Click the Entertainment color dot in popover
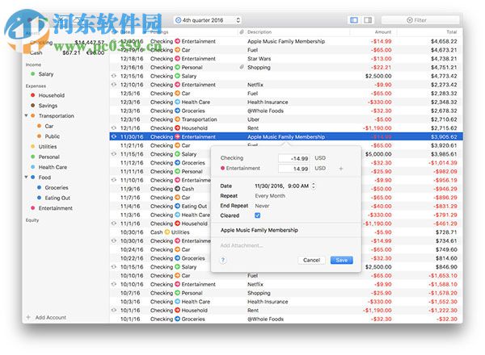The image size is (485, 355). [x=222, y=169]
